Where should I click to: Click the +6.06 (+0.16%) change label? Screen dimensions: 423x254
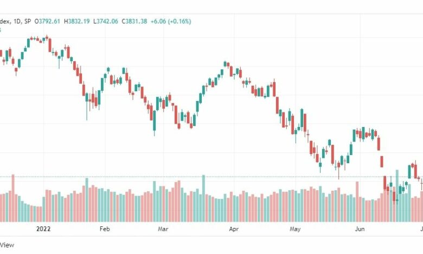click(x=171, y=21)
